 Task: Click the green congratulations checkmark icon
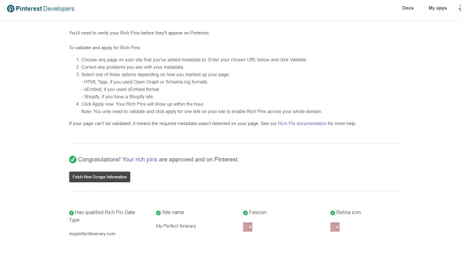[x=73, y=160]
